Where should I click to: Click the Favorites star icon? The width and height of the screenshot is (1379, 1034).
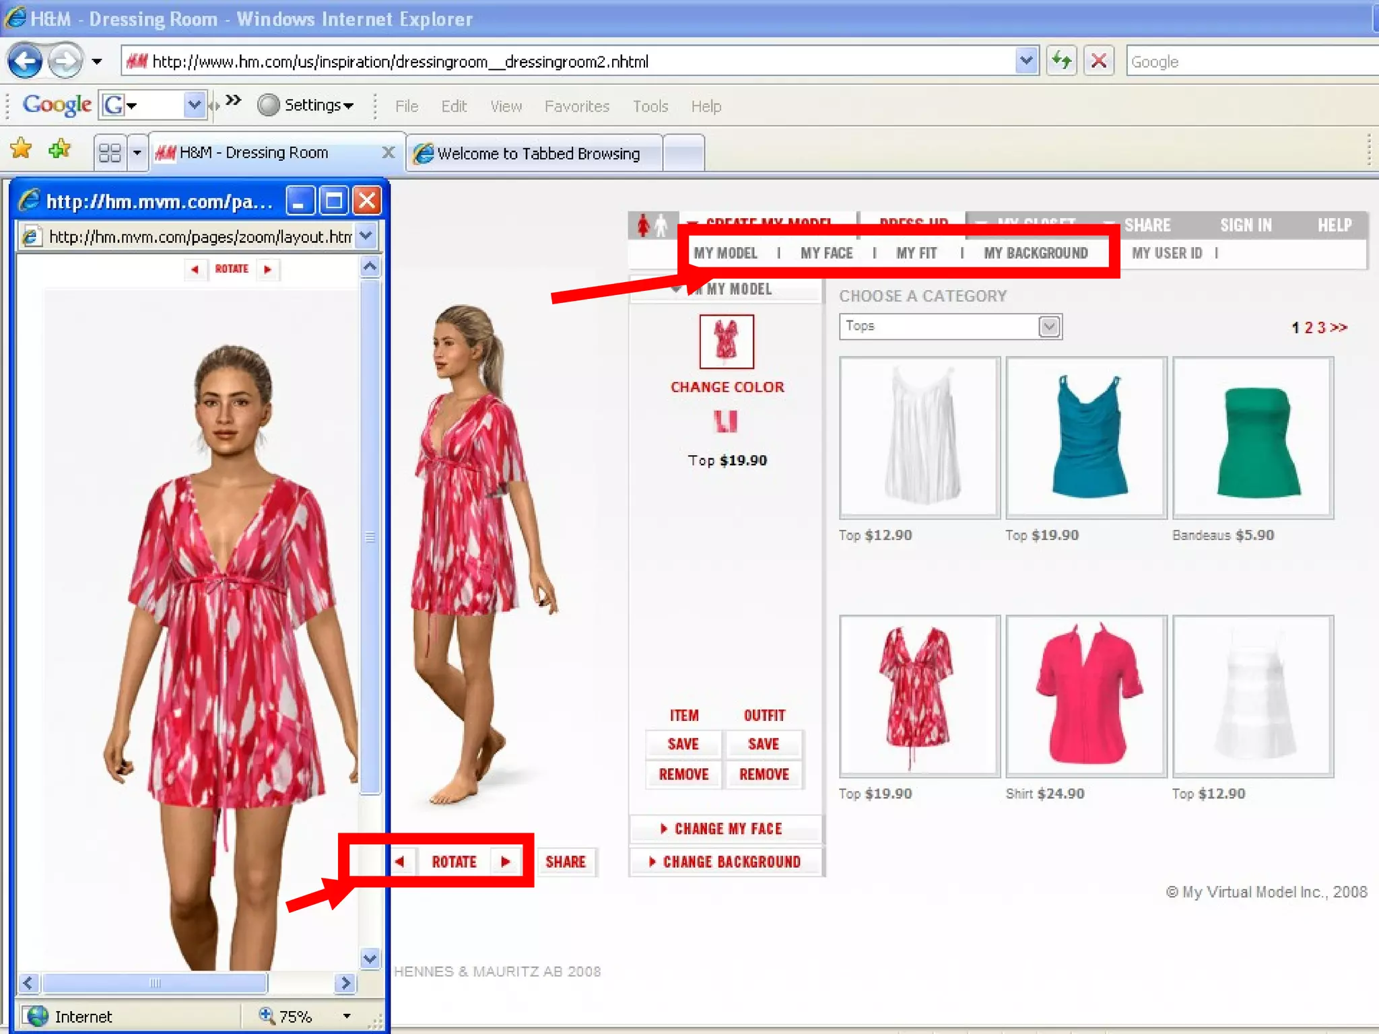click(21, 148)
